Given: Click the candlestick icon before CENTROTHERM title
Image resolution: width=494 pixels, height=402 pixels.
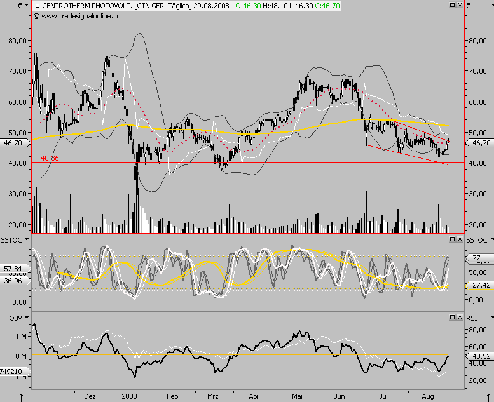Looking at the screenshot, I should [x=38, y=6].
